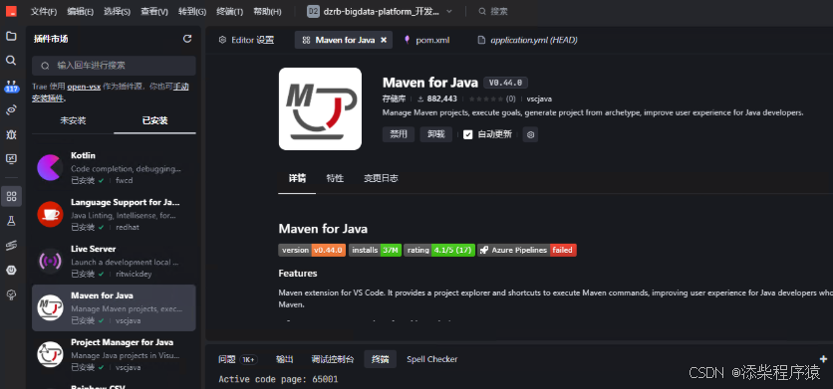
Task: Click the Azure Pipelines failed badge
Action: (527, 250)
